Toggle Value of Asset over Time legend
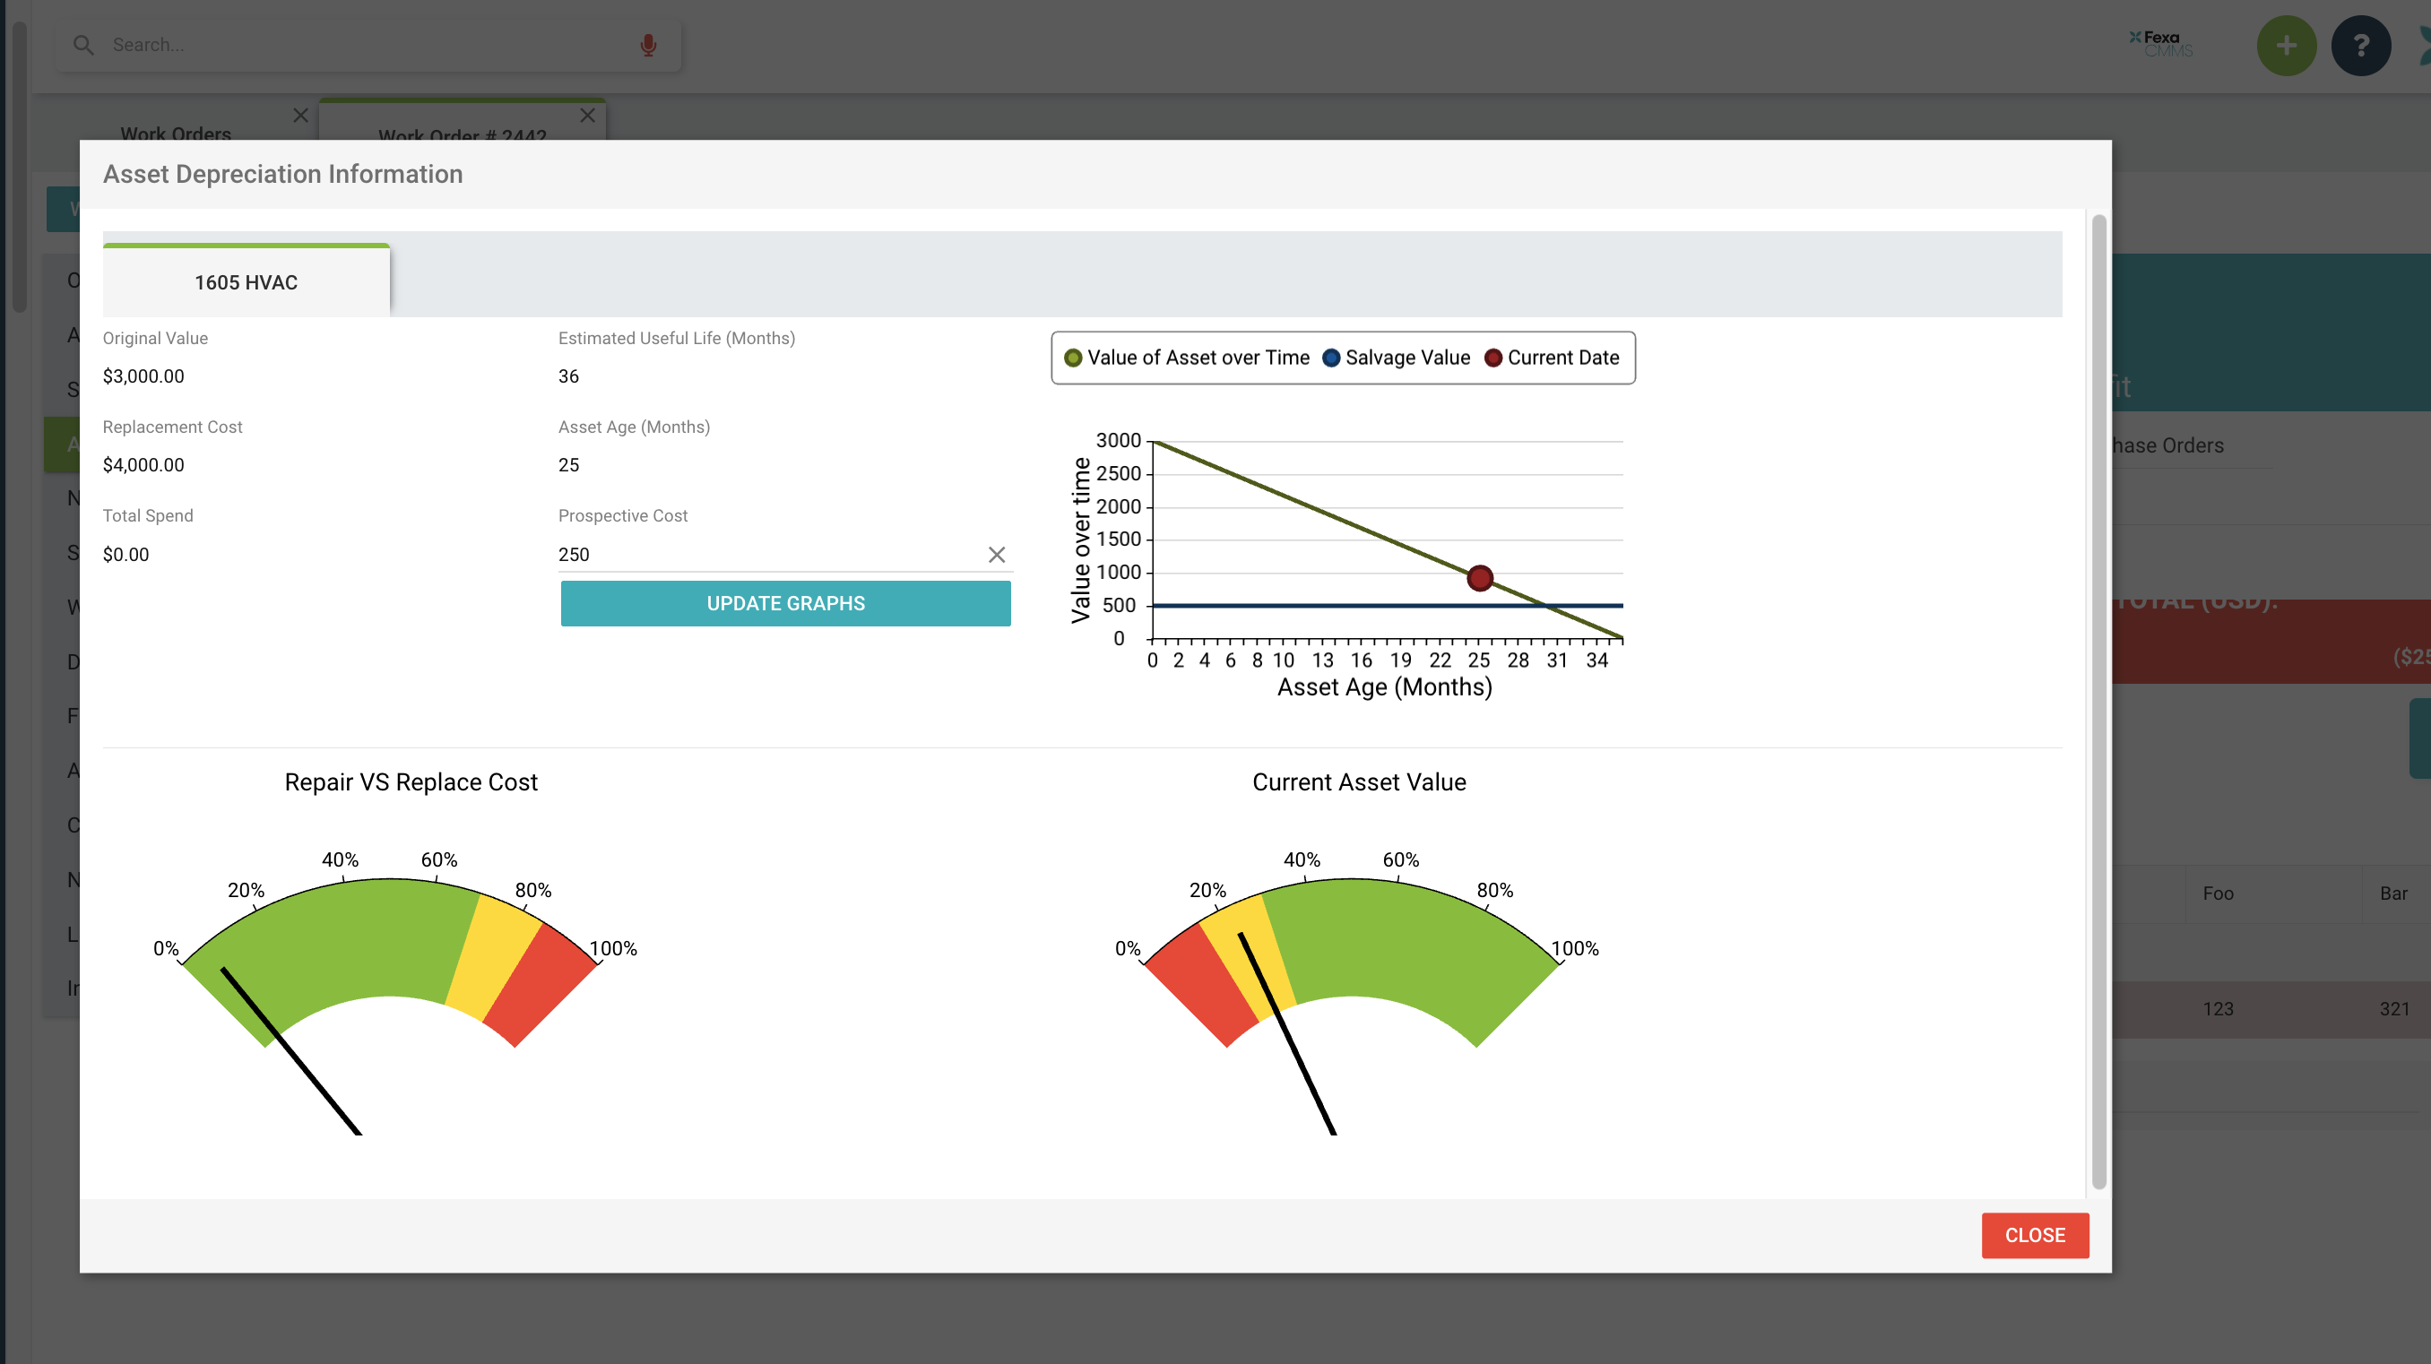The height and width of the screenshot is (1364, 2431). (1186, 358)
